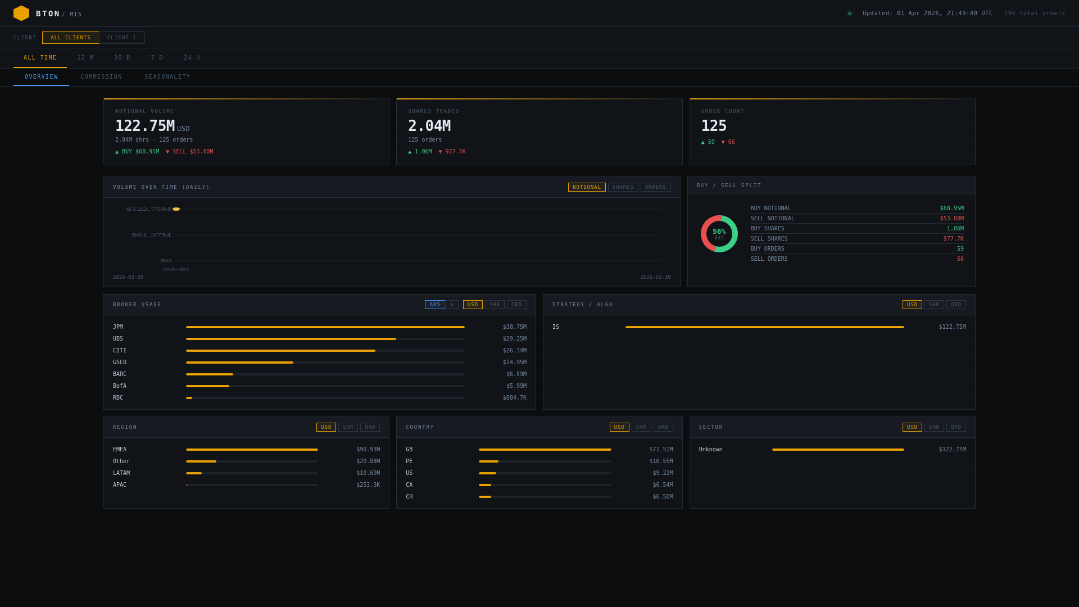1079x607 pixels.
Task: Switch to the 12 M range tab
Action: point(85,58)
